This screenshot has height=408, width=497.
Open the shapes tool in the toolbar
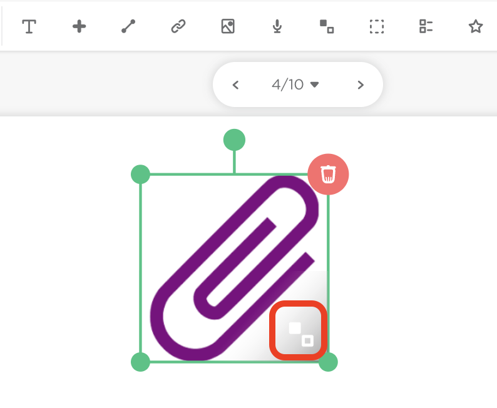[x=327, y=26]
